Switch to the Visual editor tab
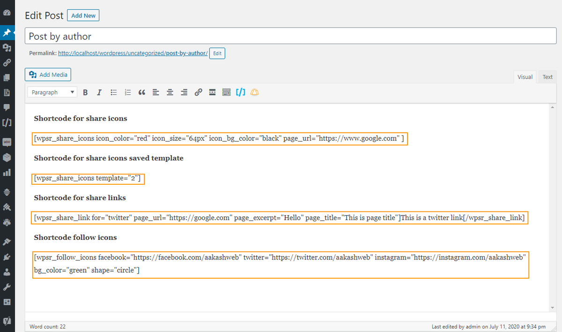 [525, 77]
